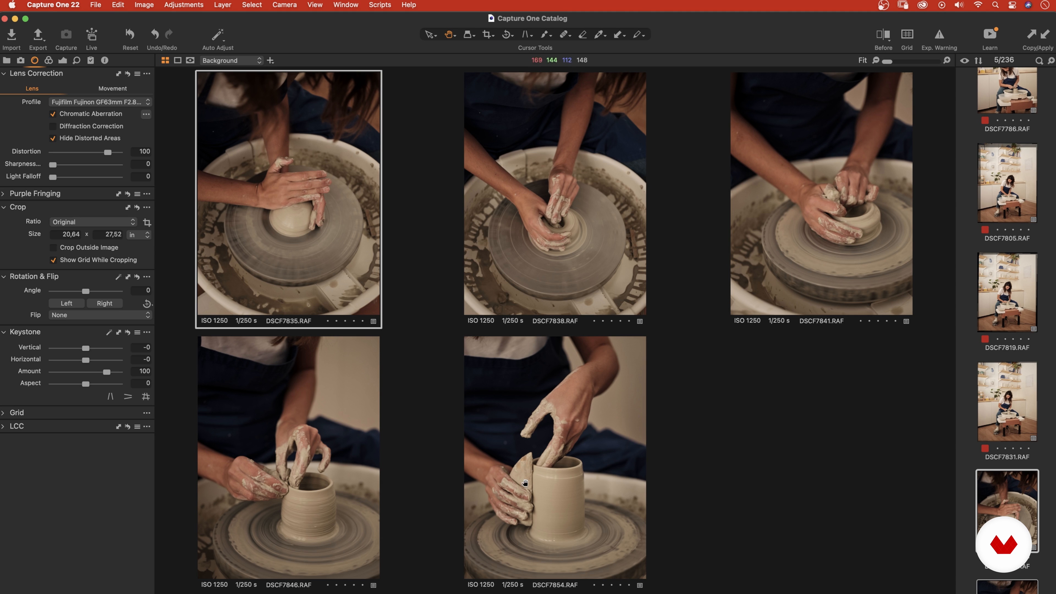This screenshot has width=1056, height=594.
Task: Toggle Hide Distorted Areas checkbox
Action: (x=53, y=139)
